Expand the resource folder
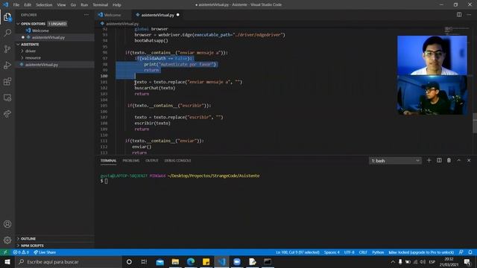The width and height of the screenshot is (477, 268). point(55,58)
